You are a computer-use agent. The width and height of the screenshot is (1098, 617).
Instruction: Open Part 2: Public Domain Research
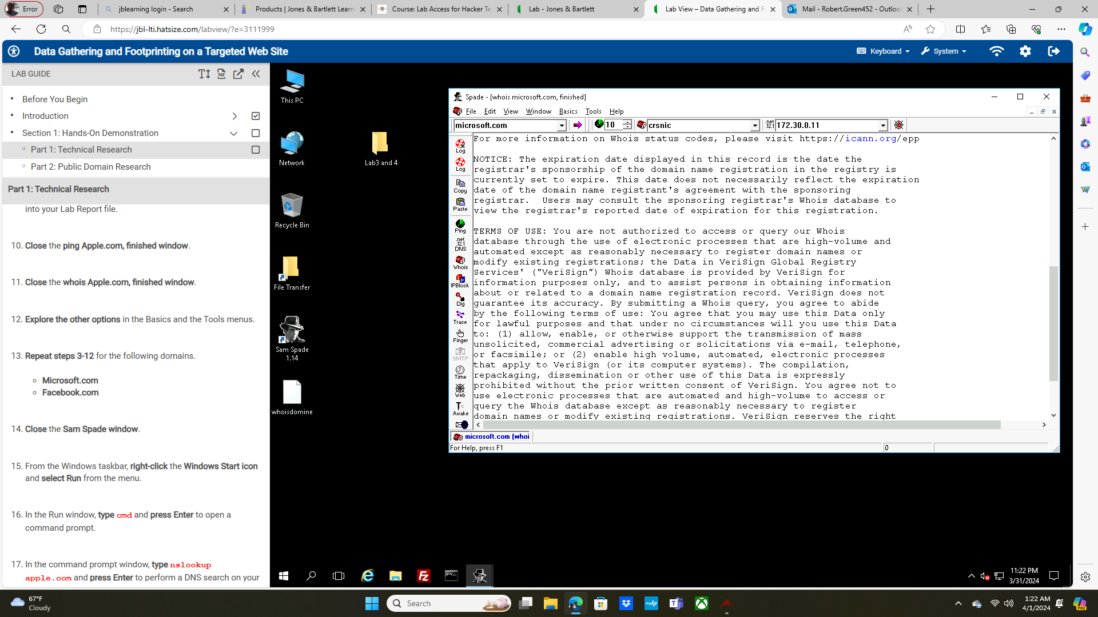tap(91, 167)
